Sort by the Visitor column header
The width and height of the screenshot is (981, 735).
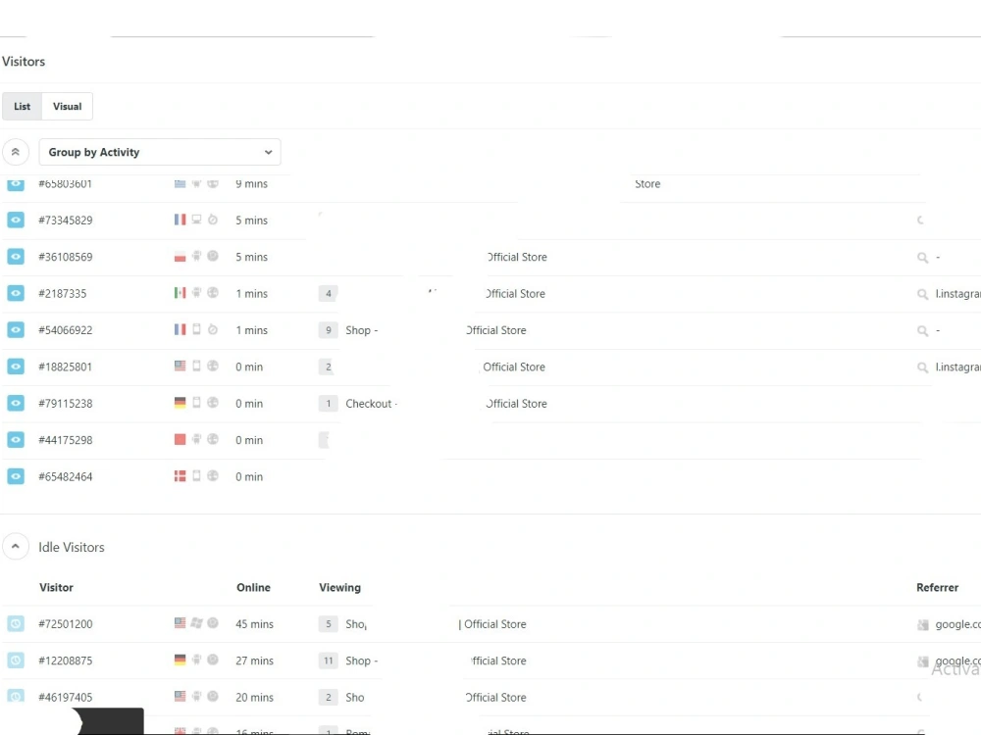tap(56, 587)
